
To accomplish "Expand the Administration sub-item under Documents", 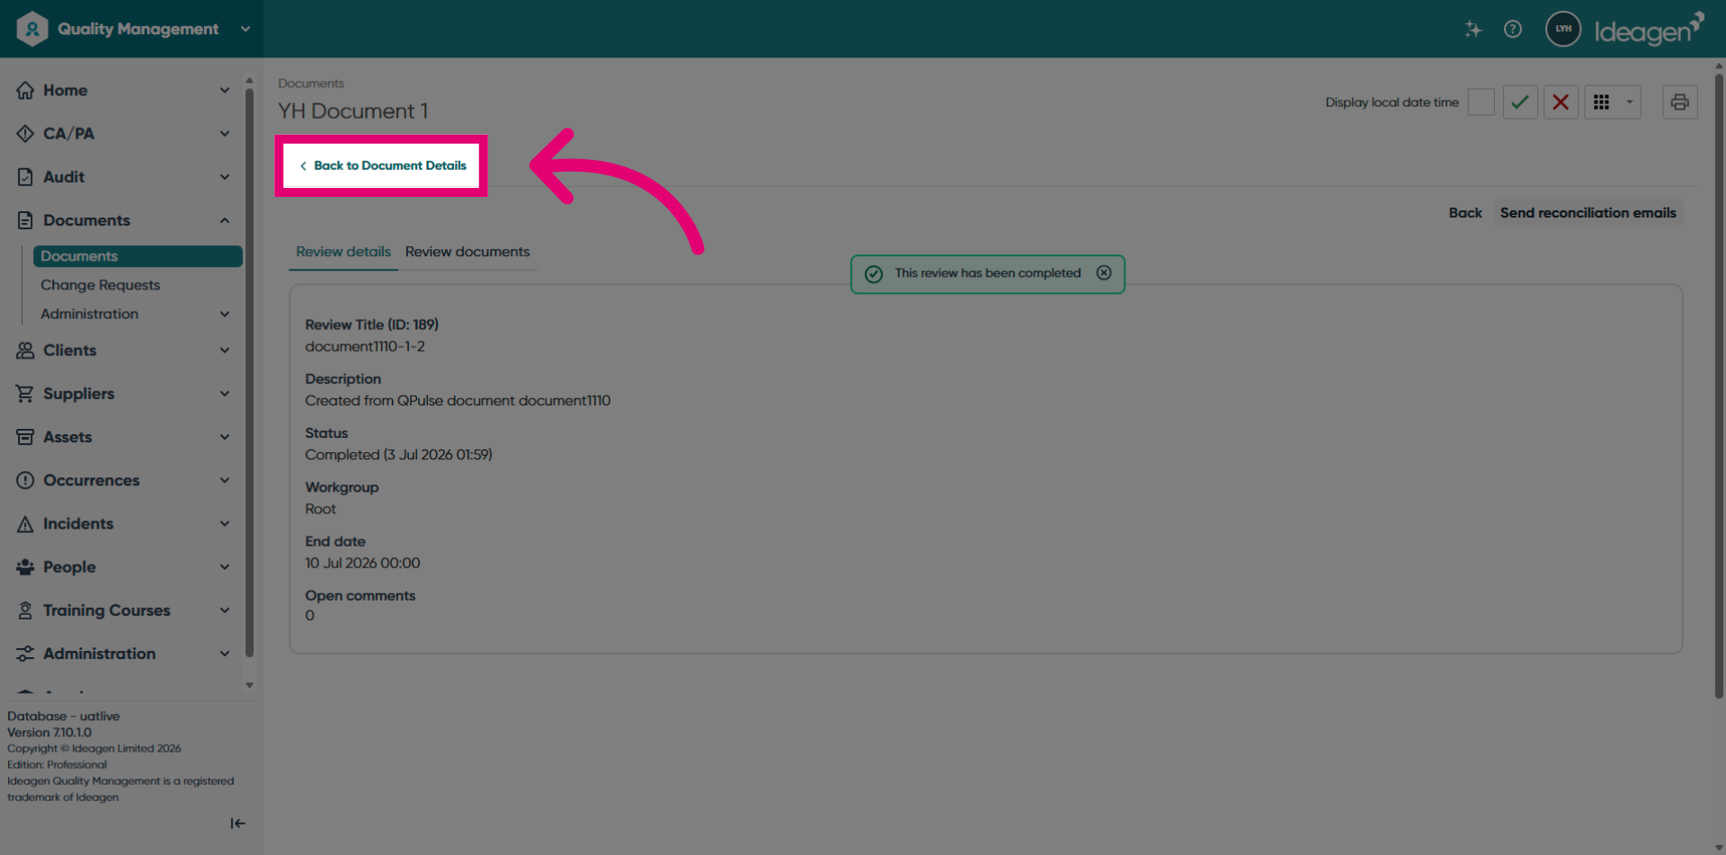I will [225, 314].
